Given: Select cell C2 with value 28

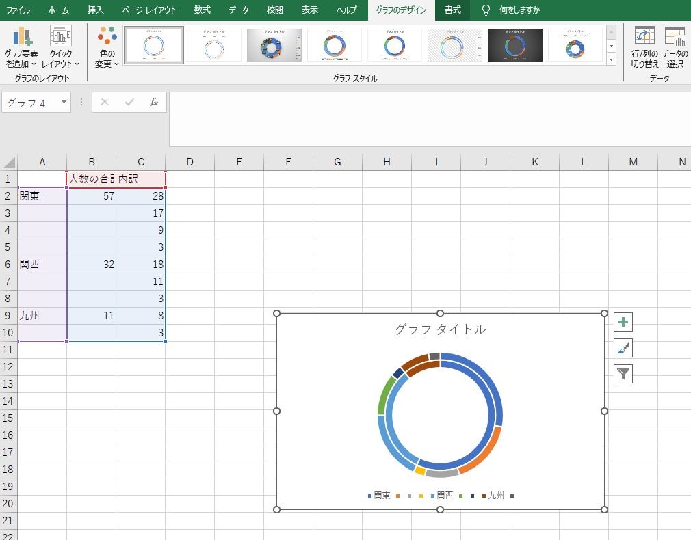Looking at the screenshot, I should (x=141, y=196).
